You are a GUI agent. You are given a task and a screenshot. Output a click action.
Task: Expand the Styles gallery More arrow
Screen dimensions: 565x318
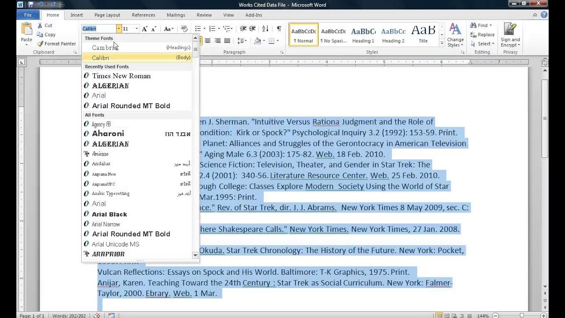tap(442, 43)
